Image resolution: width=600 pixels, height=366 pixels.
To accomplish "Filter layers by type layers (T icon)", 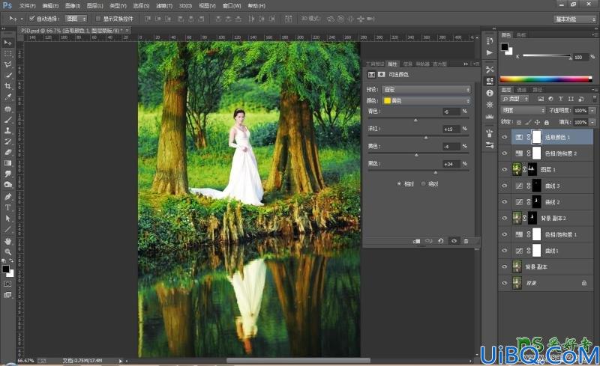I will [560, 99].
